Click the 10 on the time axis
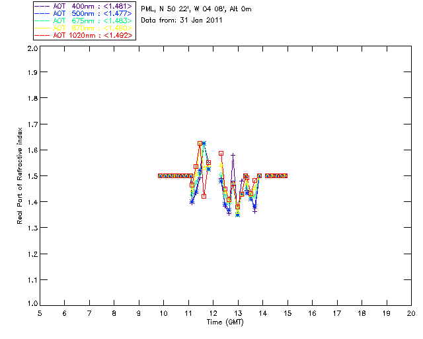 tap(163, 313)
